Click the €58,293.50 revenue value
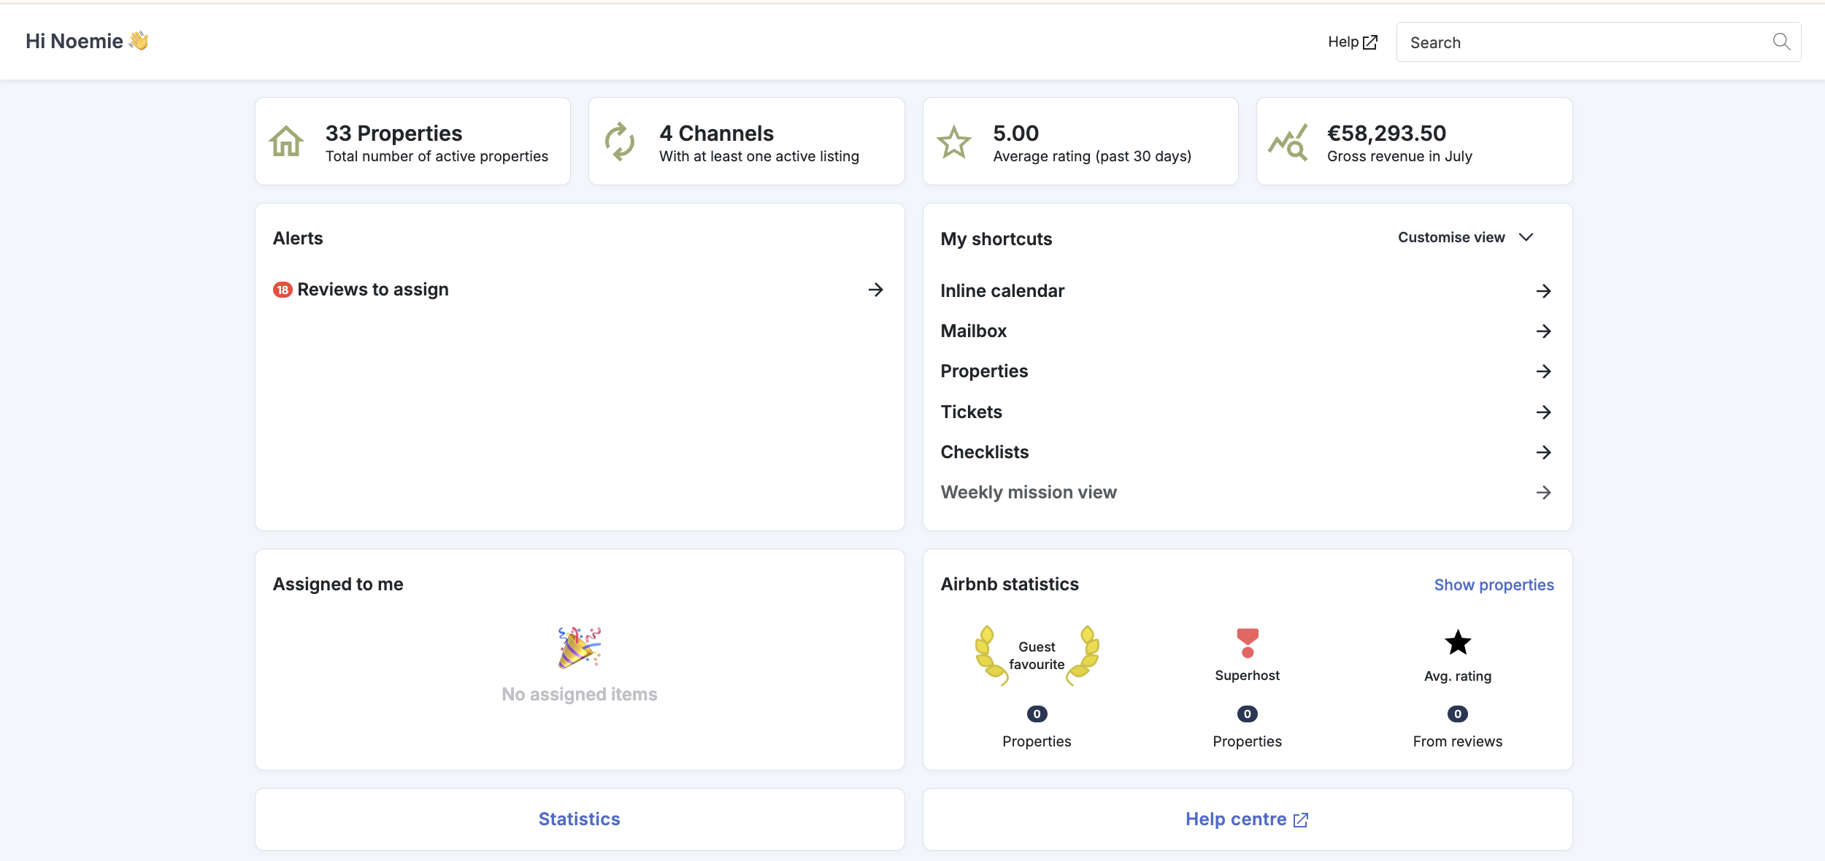The image size is (1825, 861). (1386, 133)
